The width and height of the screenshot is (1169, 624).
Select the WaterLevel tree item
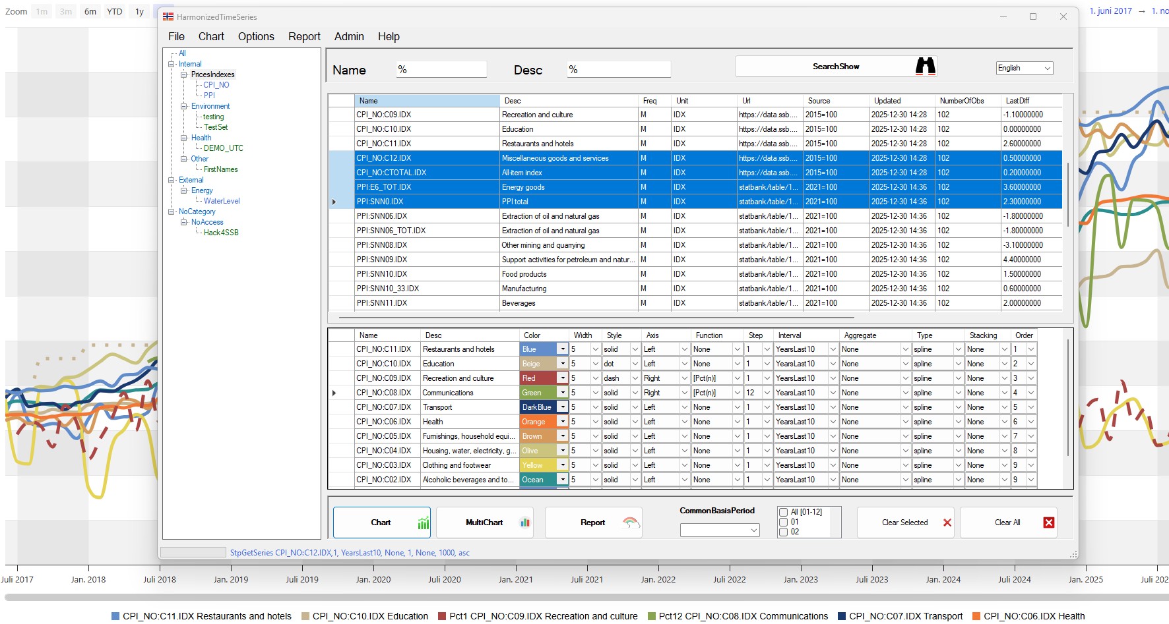point(222,201)
